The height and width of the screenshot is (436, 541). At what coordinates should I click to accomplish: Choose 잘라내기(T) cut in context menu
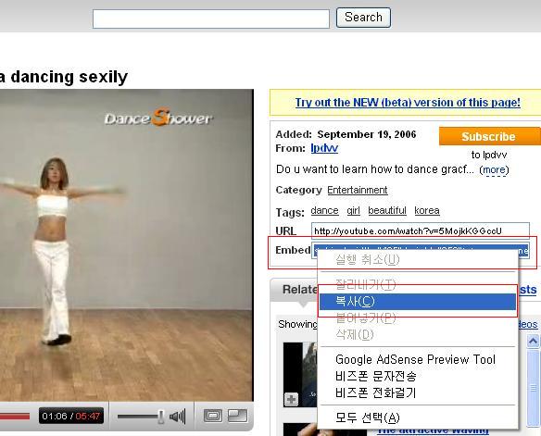tap(418, 285)
